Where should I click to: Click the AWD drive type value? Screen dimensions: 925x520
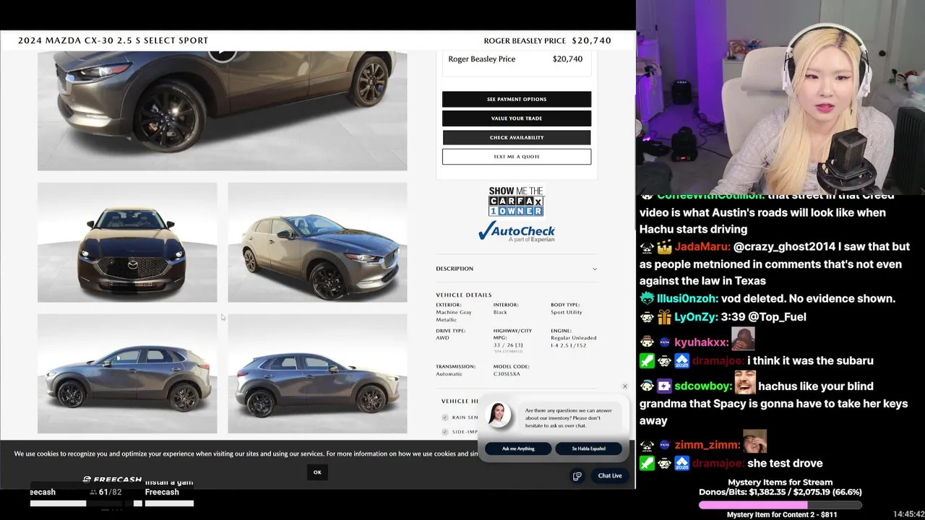pos(442,338)
